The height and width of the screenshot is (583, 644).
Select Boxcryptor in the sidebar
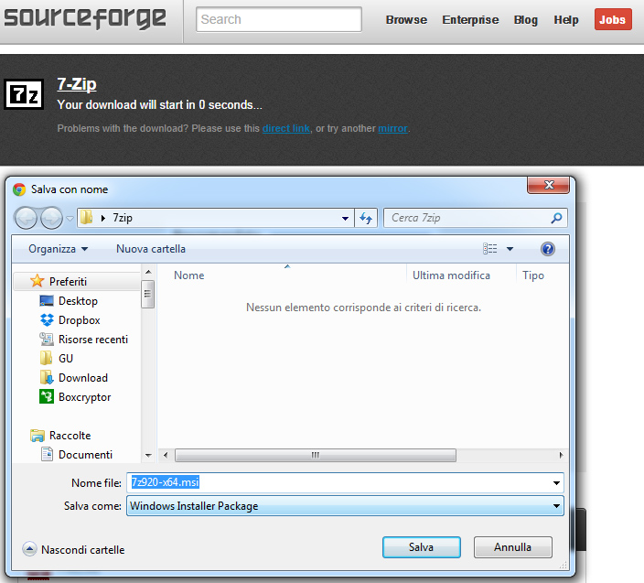[x=84, y=397]
